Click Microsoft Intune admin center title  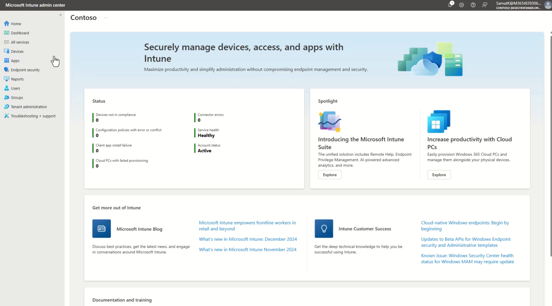35,5
